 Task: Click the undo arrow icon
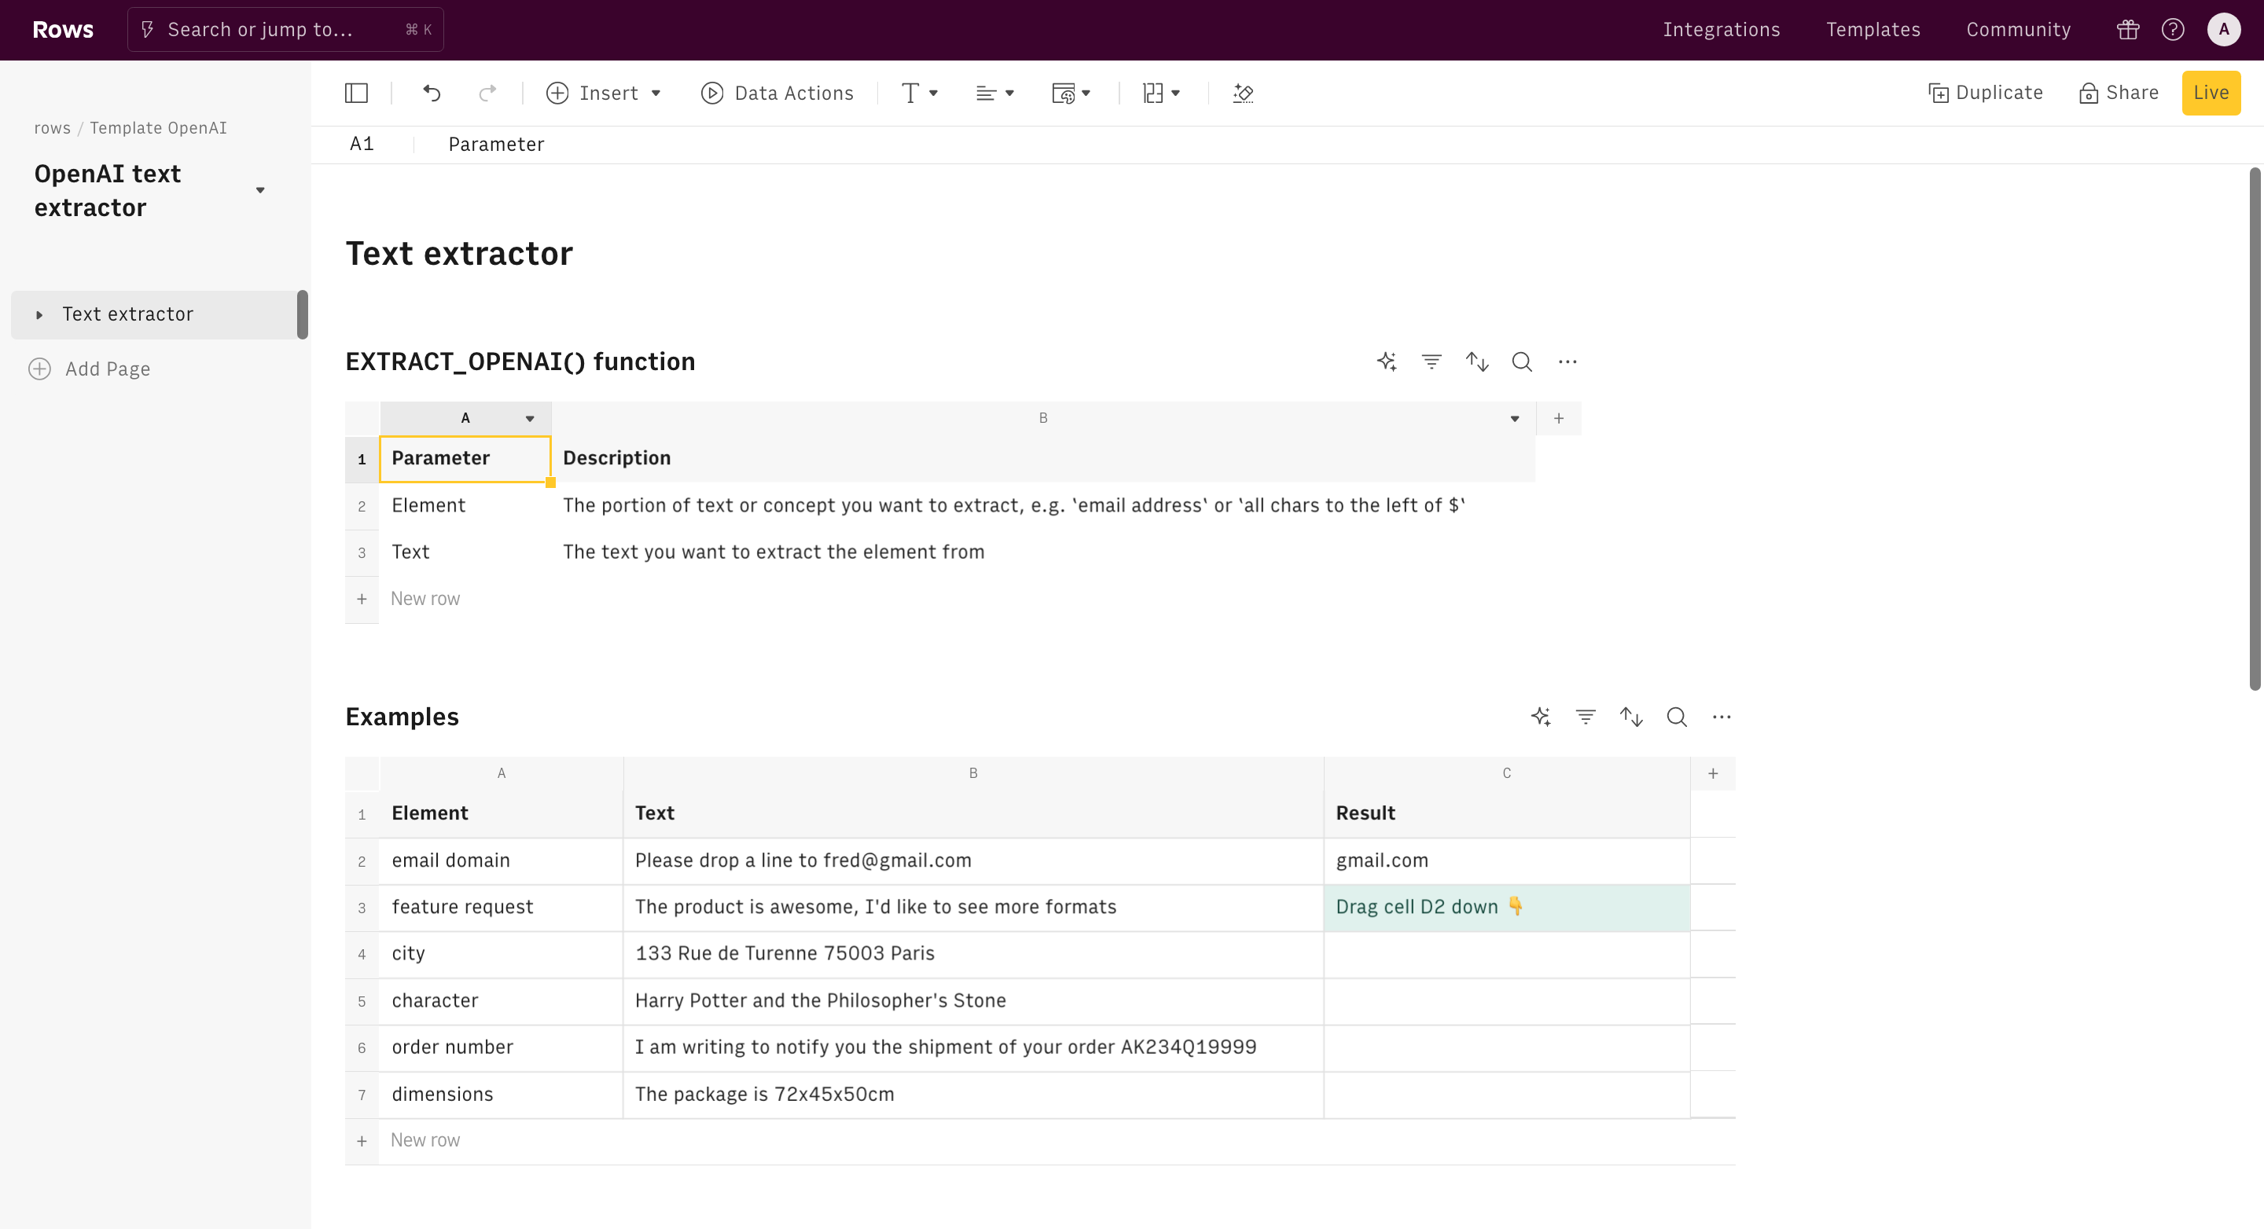(431, 94)
